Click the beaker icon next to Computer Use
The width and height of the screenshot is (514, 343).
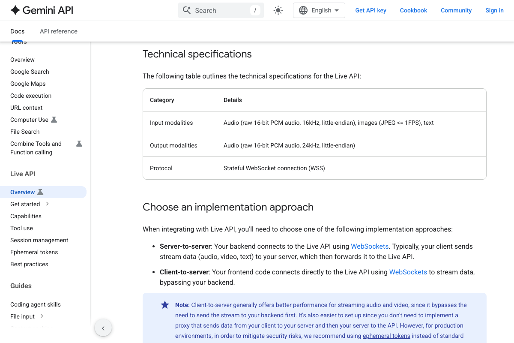[54, 120]
